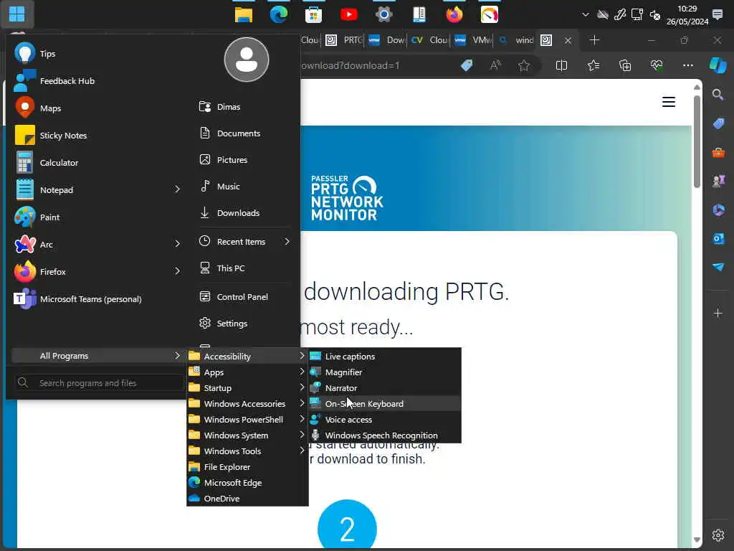Click the page vertical scrollbar
The image size is (734, 551).
tap(697, 141)
